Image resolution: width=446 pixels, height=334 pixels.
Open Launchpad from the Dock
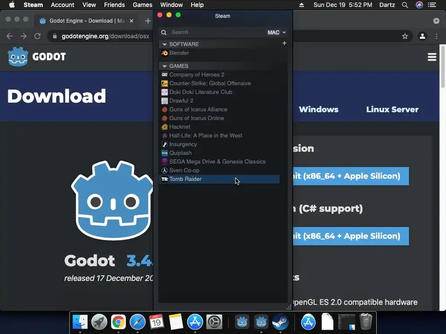click(x=99, y=322)
